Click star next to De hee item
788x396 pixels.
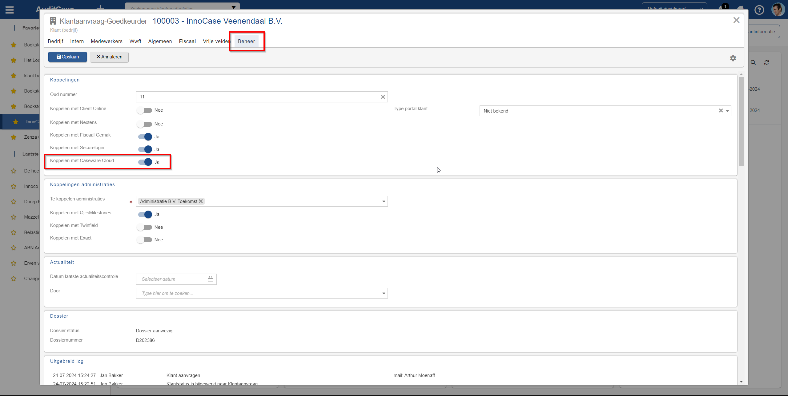14,171
